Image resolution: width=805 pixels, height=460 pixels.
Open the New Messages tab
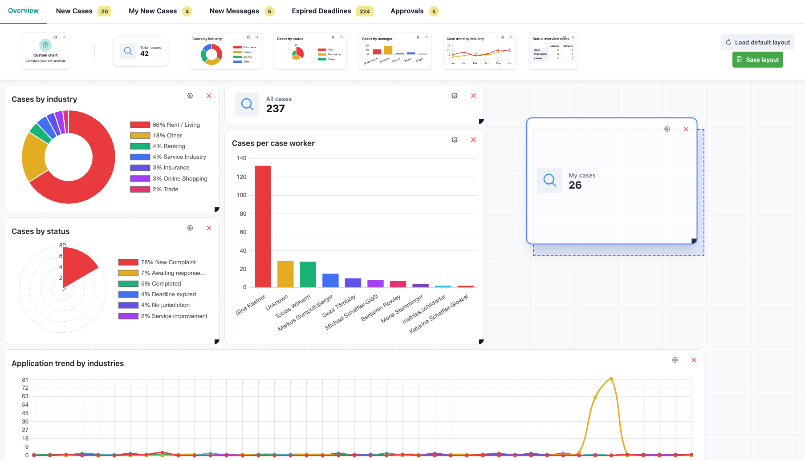(x=242, y=11)
